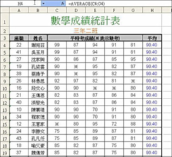Click the fx insert function icon
The image size is (172, 157).
pos(63,4)
